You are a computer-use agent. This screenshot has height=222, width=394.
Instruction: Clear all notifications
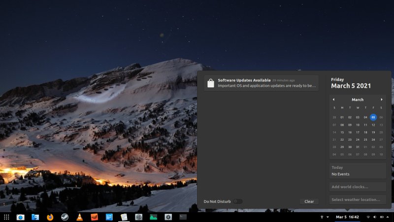(x=309, y=201)
